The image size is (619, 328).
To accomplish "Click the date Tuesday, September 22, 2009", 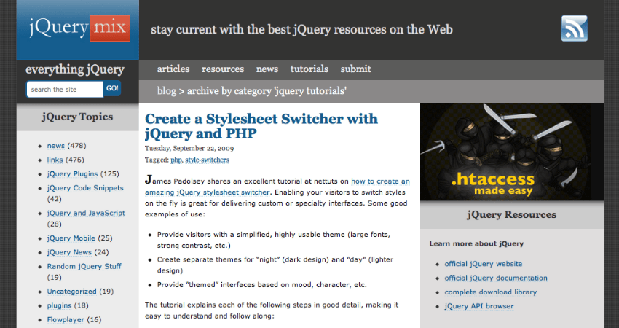I will tap(189, 149).
